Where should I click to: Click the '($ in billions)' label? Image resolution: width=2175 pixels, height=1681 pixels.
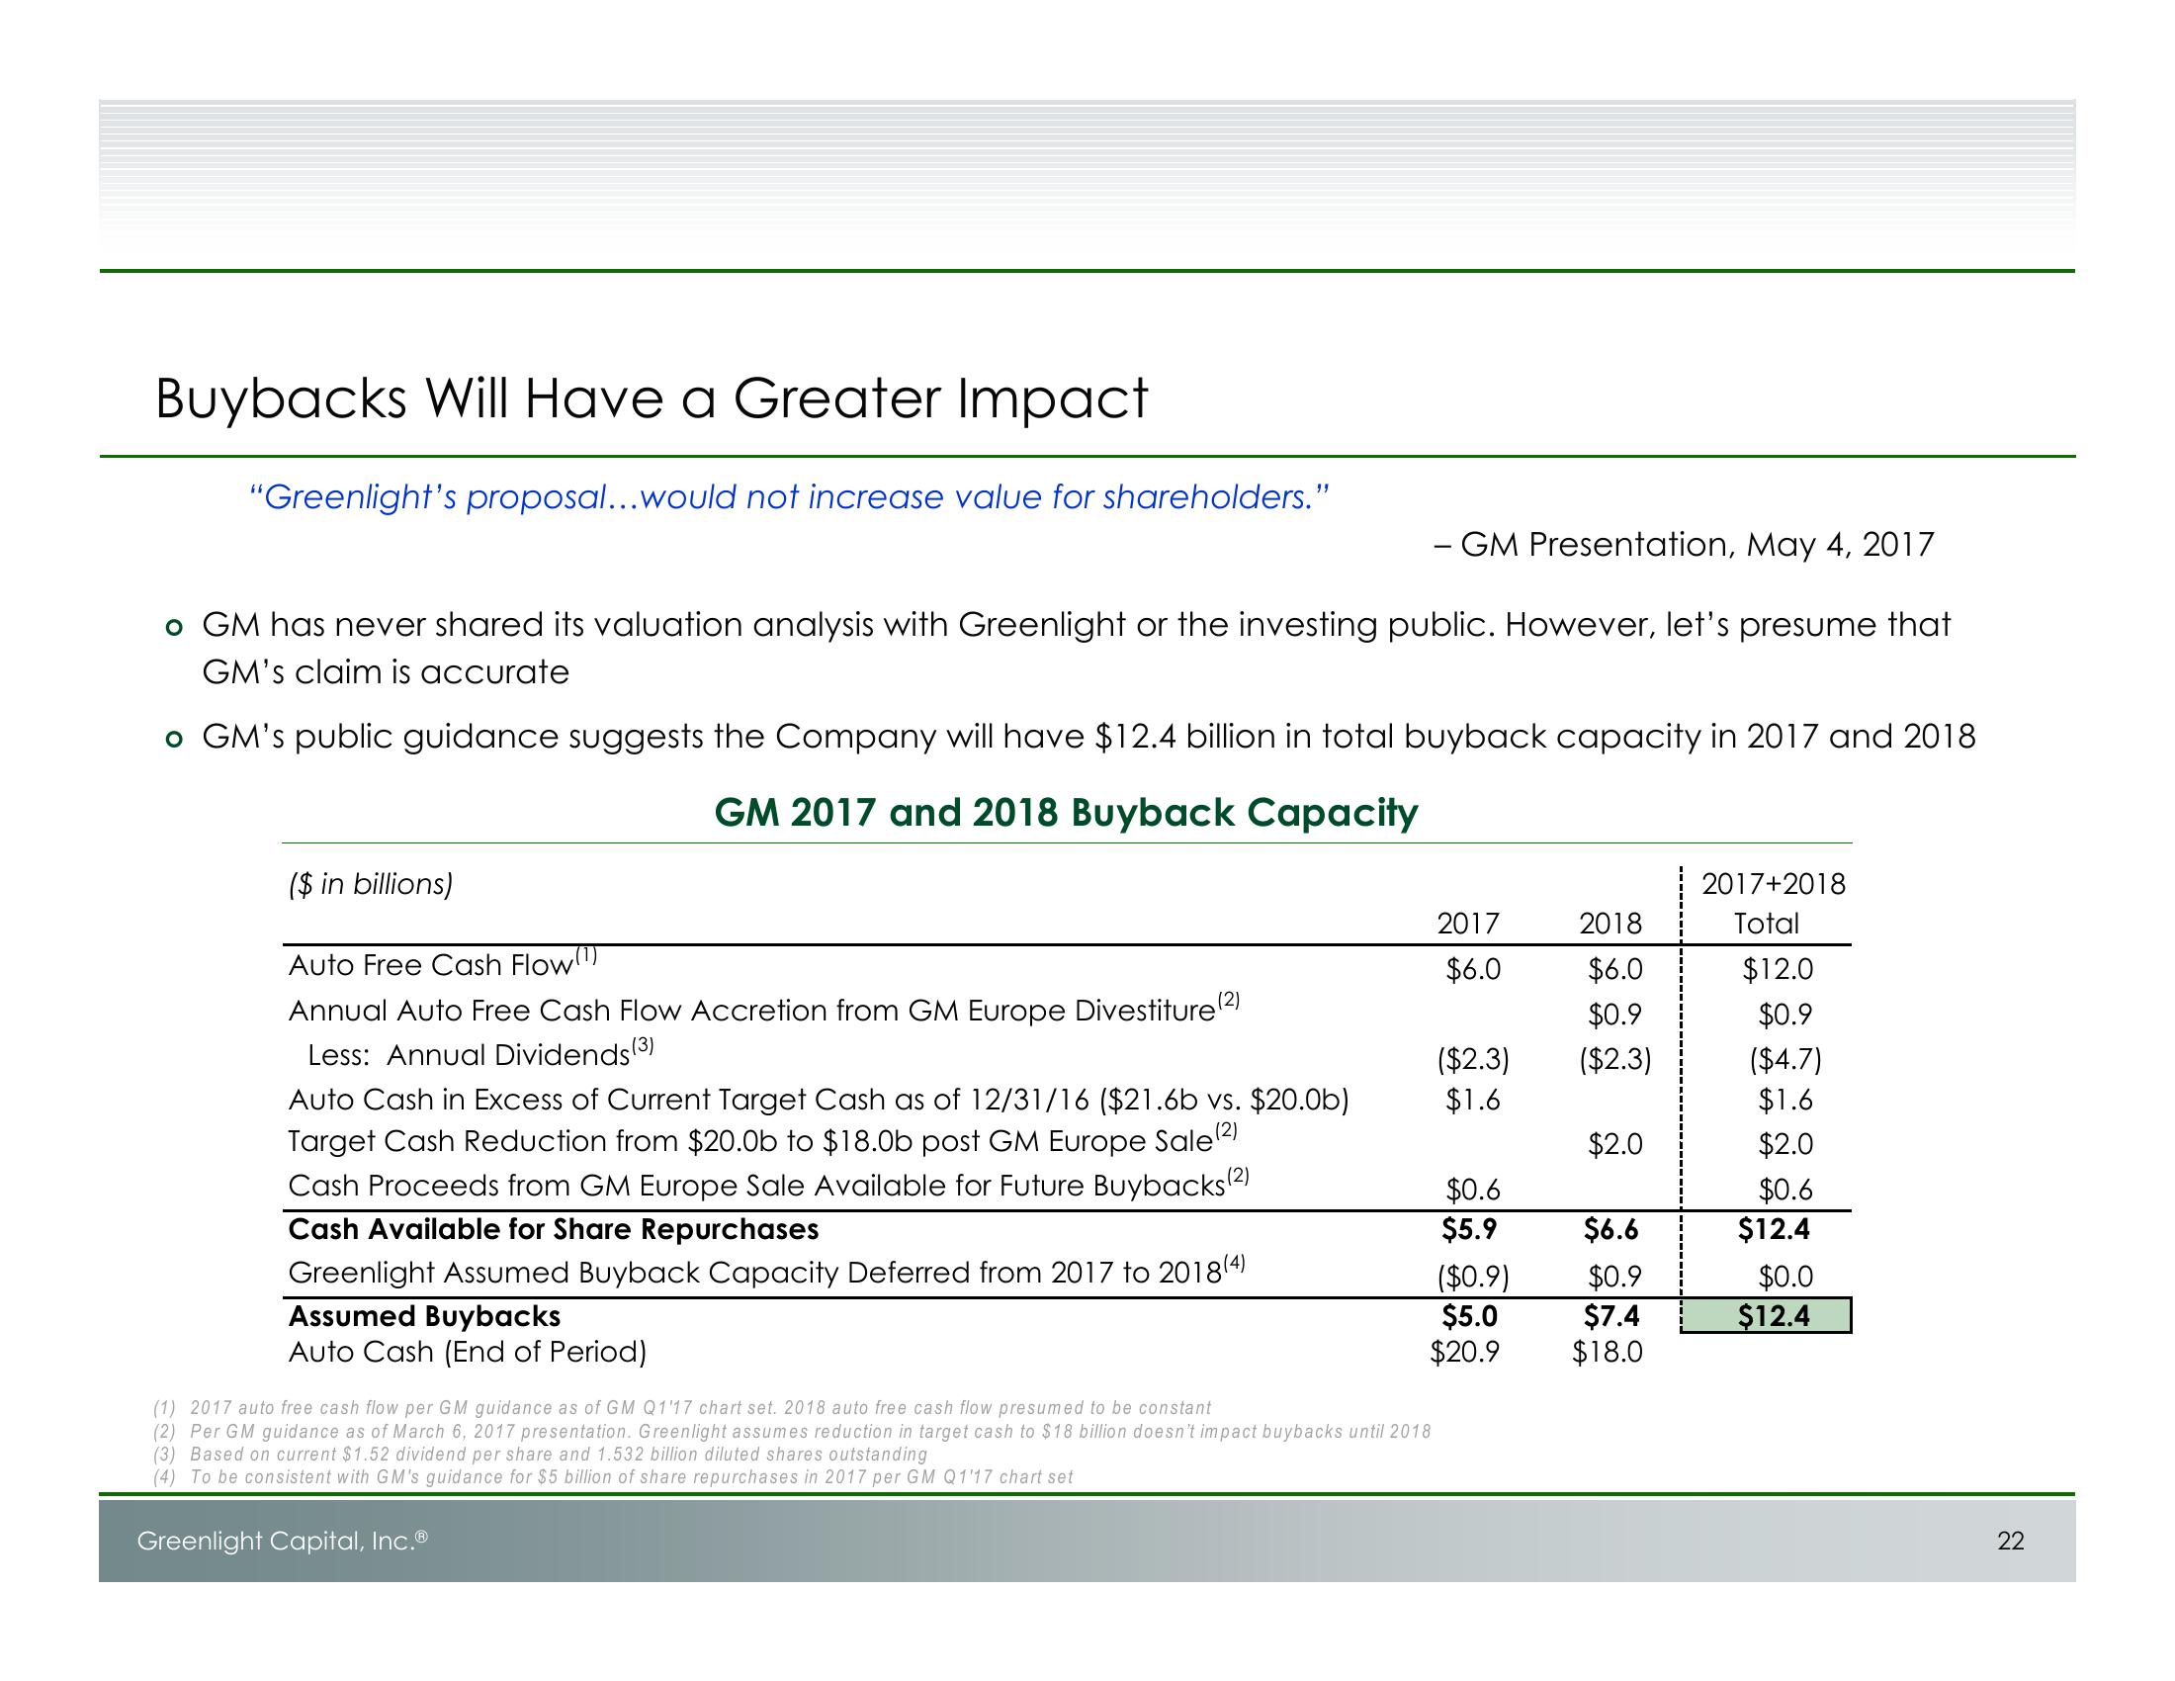tap(371, 884)
